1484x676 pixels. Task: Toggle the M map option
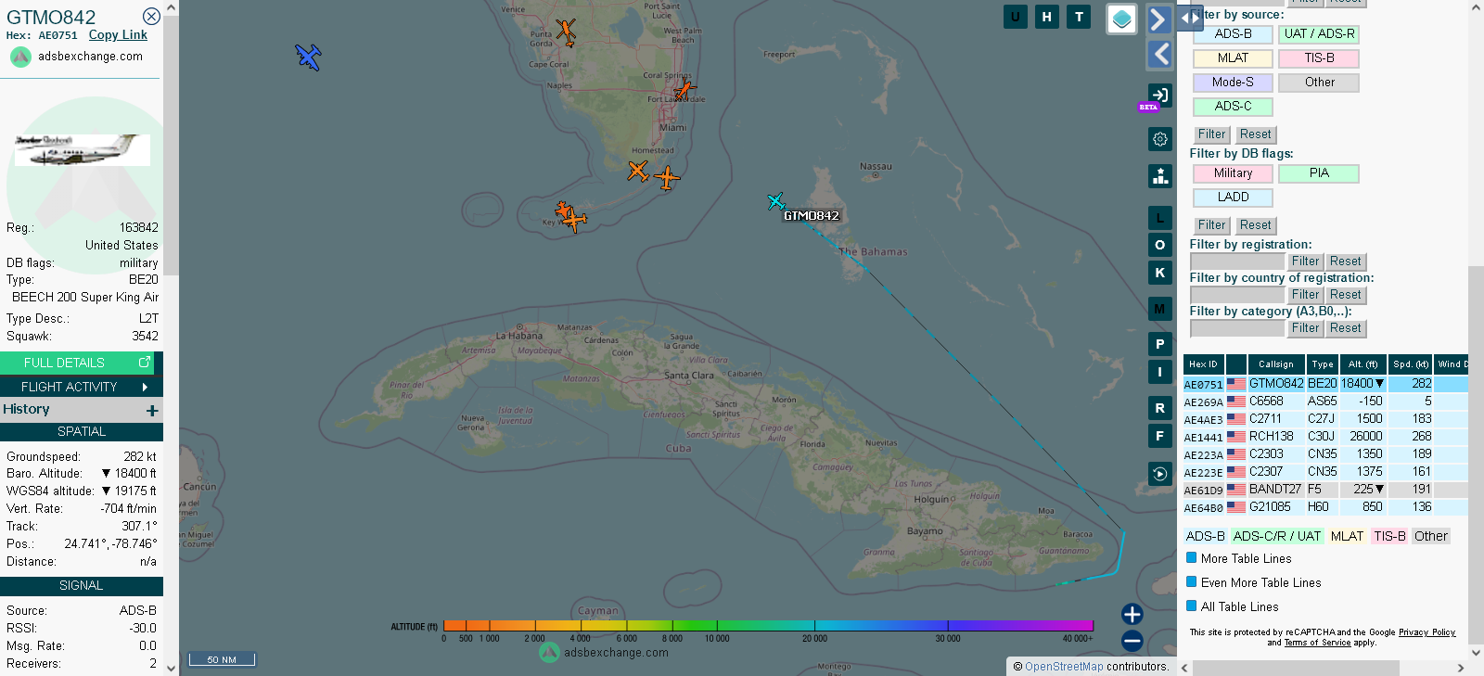tap(1159, 309)
